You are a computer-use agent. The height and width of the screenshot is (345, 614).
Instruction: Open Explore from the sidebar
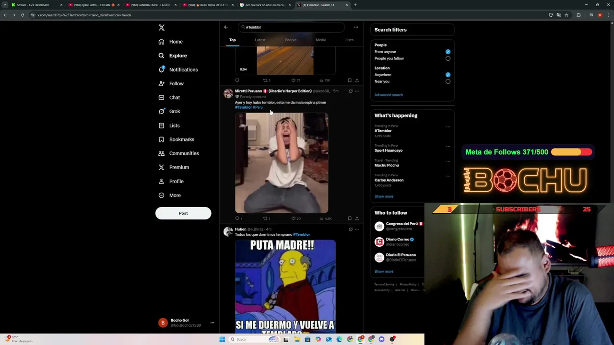(173, 56)
